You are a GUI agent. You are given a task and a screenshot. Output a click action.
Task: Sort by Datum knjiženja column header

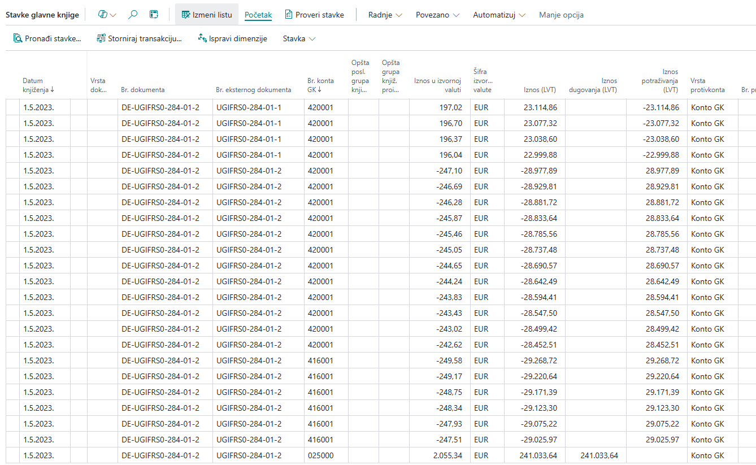click(x=38, y=85)
